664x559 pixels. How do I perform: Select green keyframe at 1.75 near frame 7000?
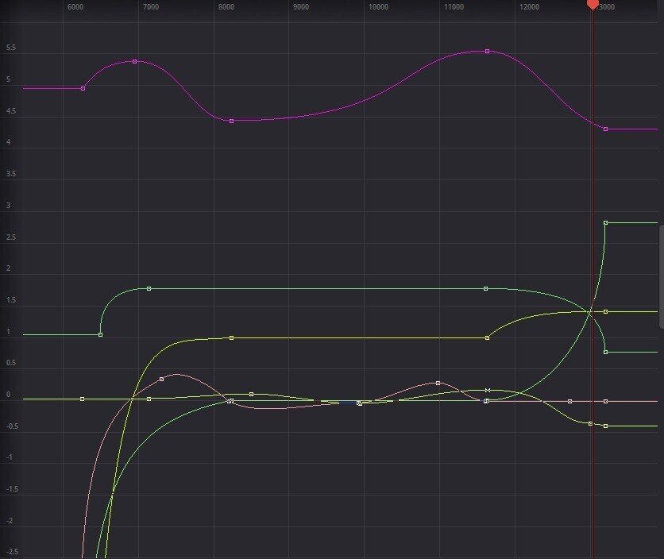pyautogui.click(x=149, y=289)
